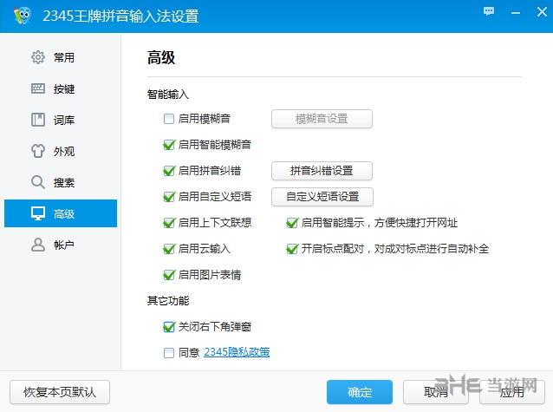Enable the 启用模糊音 checkbox
Viewport: 553px width, 412px height.
coord(169,119)
